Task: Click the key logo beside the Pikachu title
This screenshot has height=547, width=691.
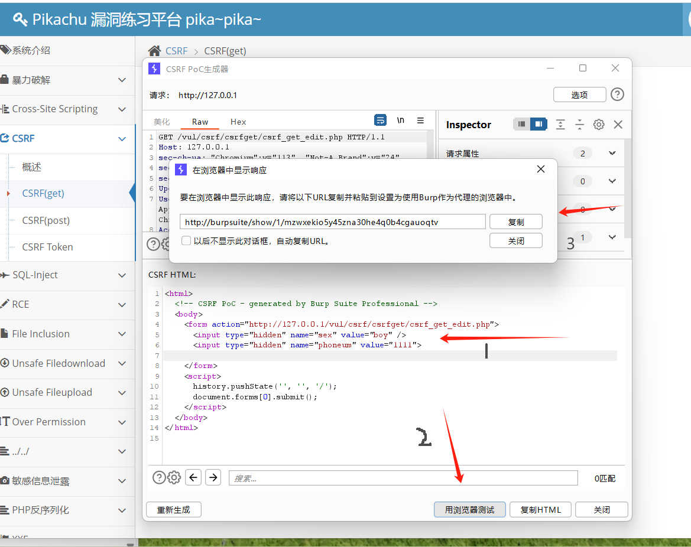Action: tap(20, 19)
